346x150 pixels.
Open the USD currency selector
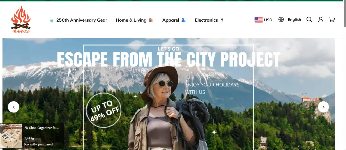pos(264,20)
